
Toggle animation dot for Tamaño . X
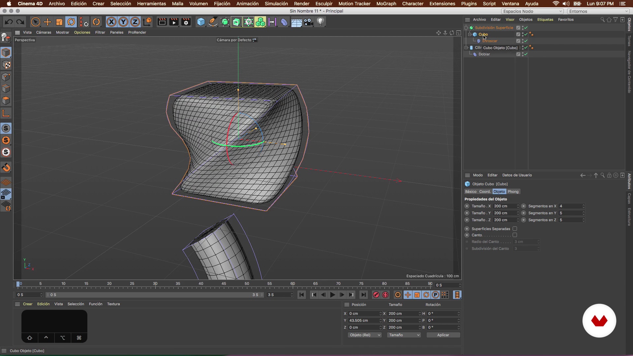[x=467, y=206]
